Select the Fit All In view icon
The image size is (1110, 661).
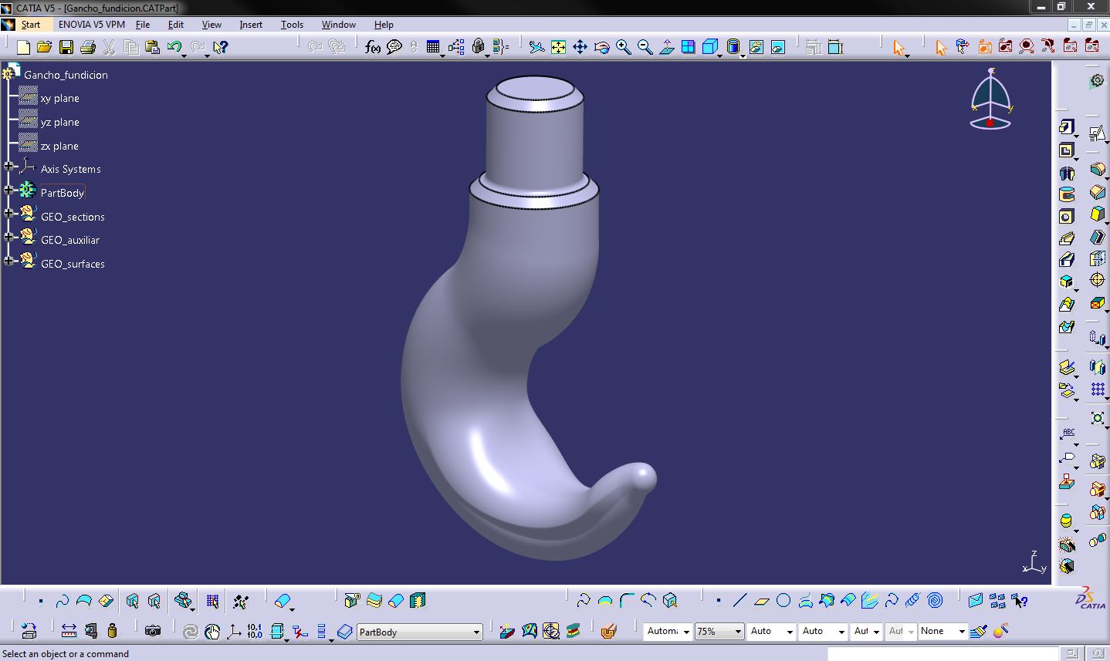point(558,47)
